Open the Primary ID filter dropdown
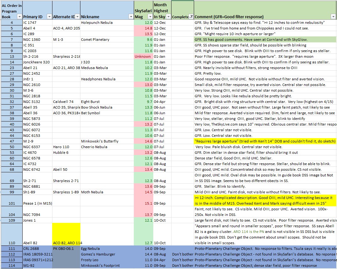 49,17
